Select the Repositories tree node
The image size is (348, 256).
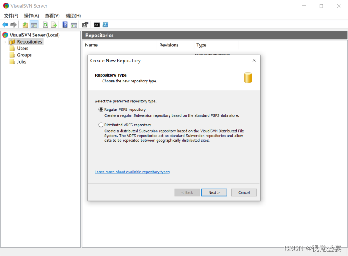tap(29, 42)
